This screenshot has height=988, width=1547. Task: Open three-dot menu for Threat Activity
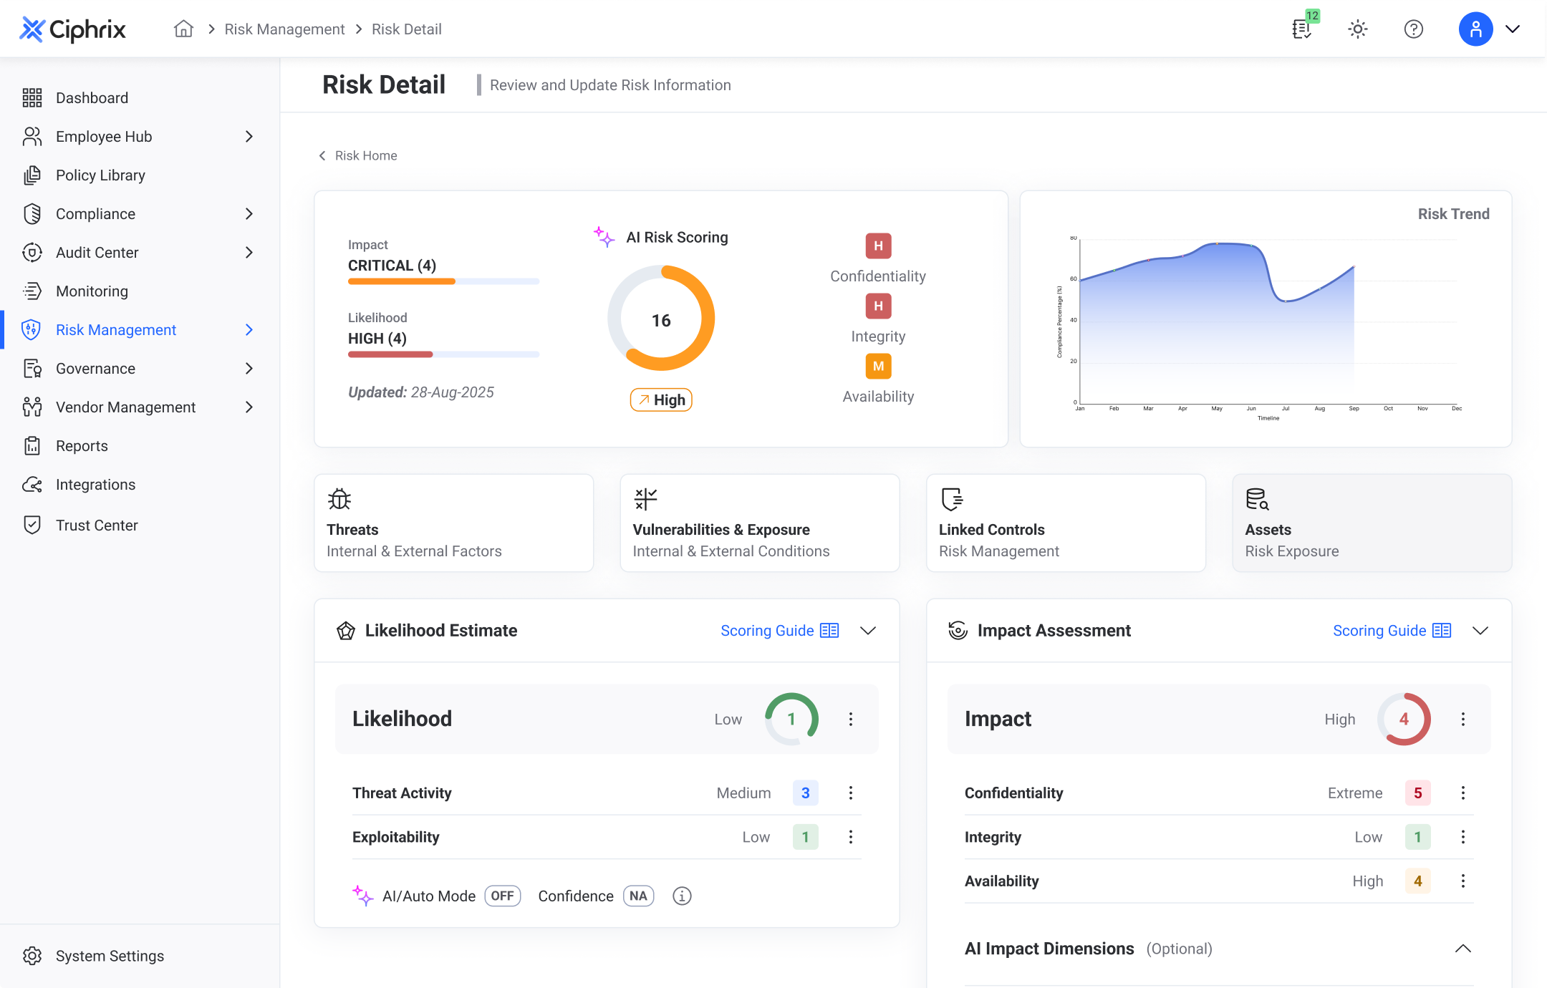(850, 793)
